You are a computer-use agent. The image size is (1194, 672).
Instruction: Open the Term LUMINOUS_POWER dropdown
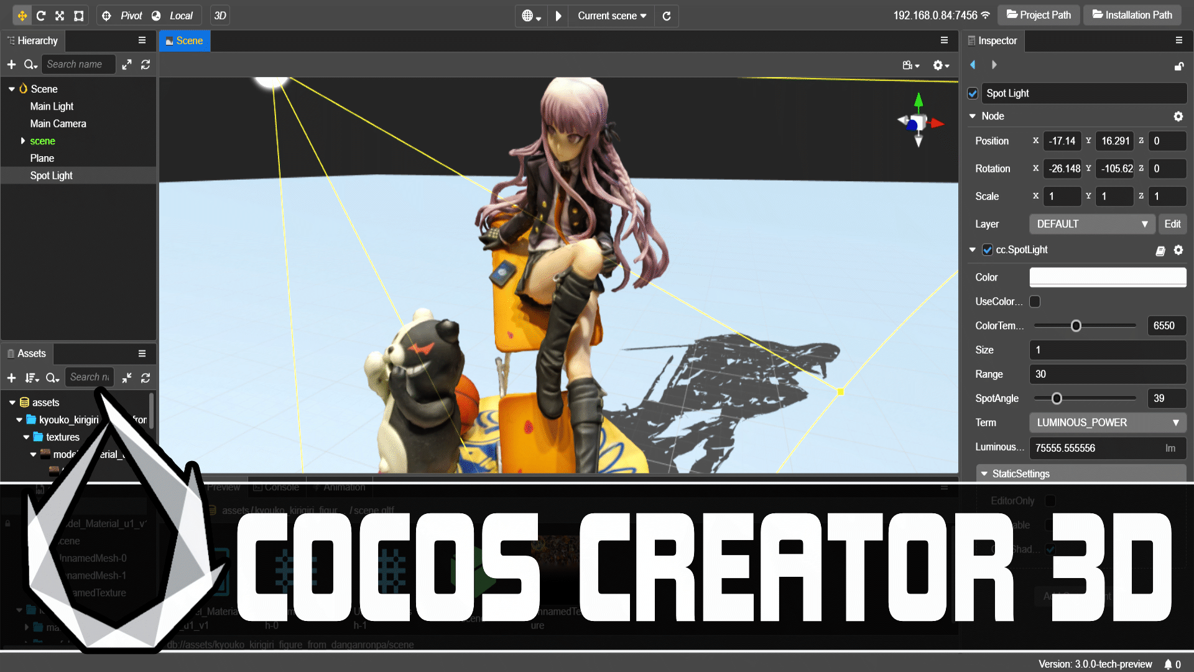[x=1107, y=423]
